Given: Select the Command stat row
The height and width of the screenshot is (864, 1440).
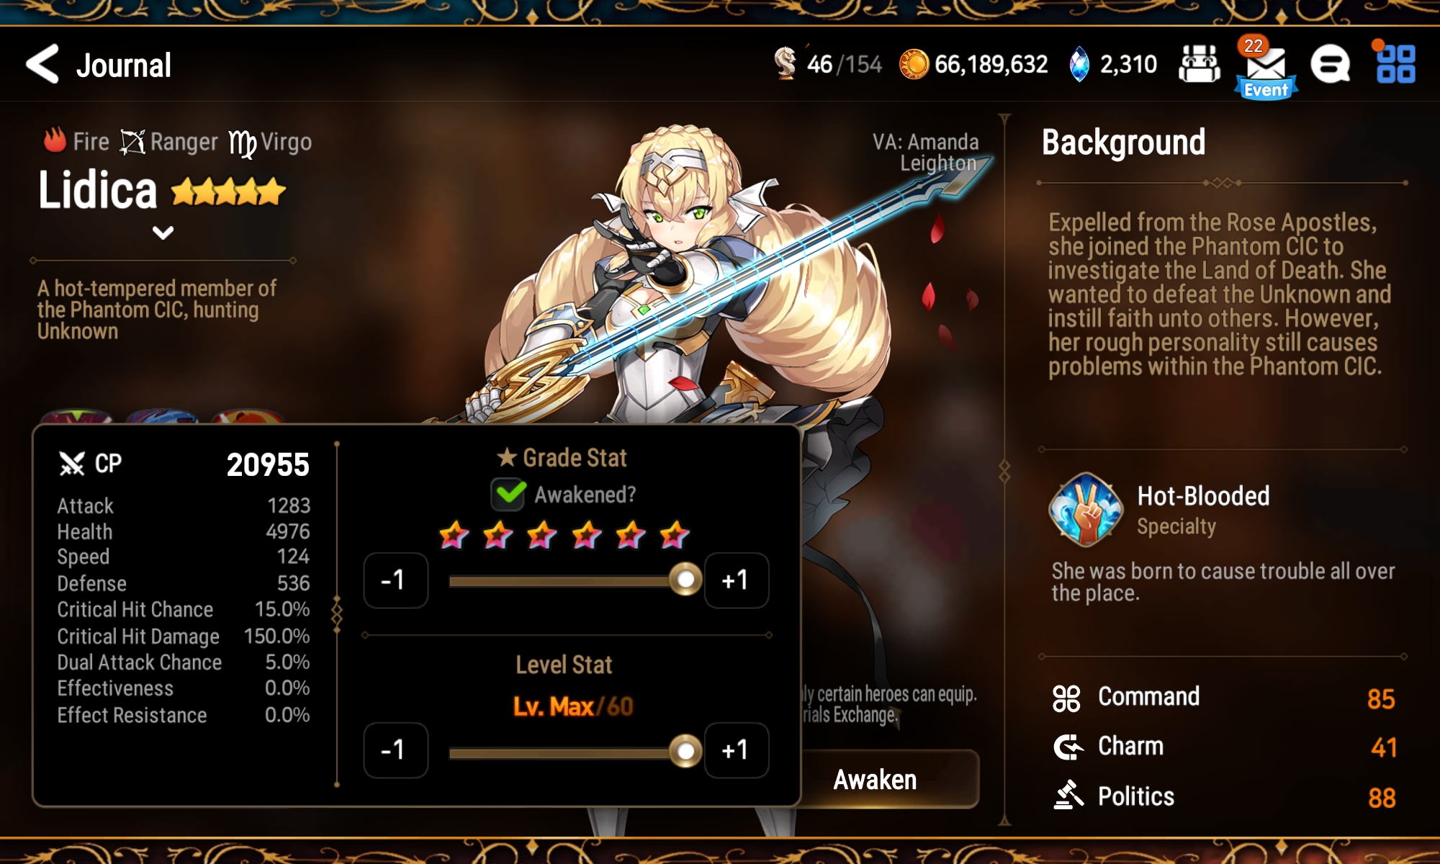Looking at the screenshot, I should (x=1224, y=698).
